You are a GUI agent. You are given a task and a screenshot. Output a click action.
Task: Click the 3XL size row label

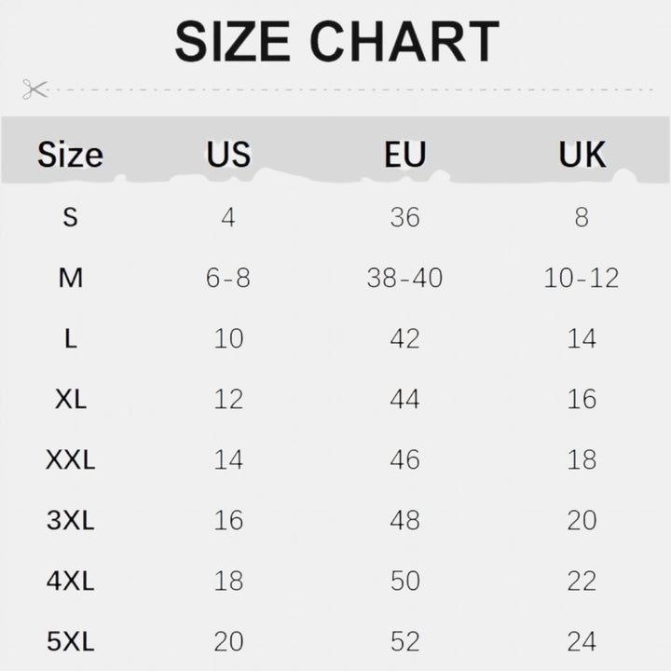click(x=71, y=520)
